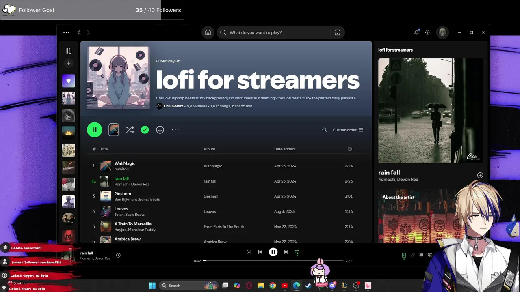Click the green 'rain fall' track title
520x292 pixels.
tap(121, 178)
